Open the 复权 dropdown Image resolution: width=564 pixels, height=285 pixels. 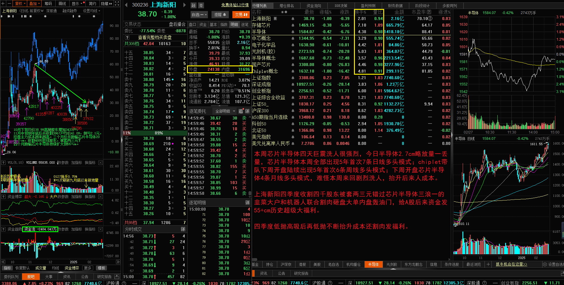(20, 4)
